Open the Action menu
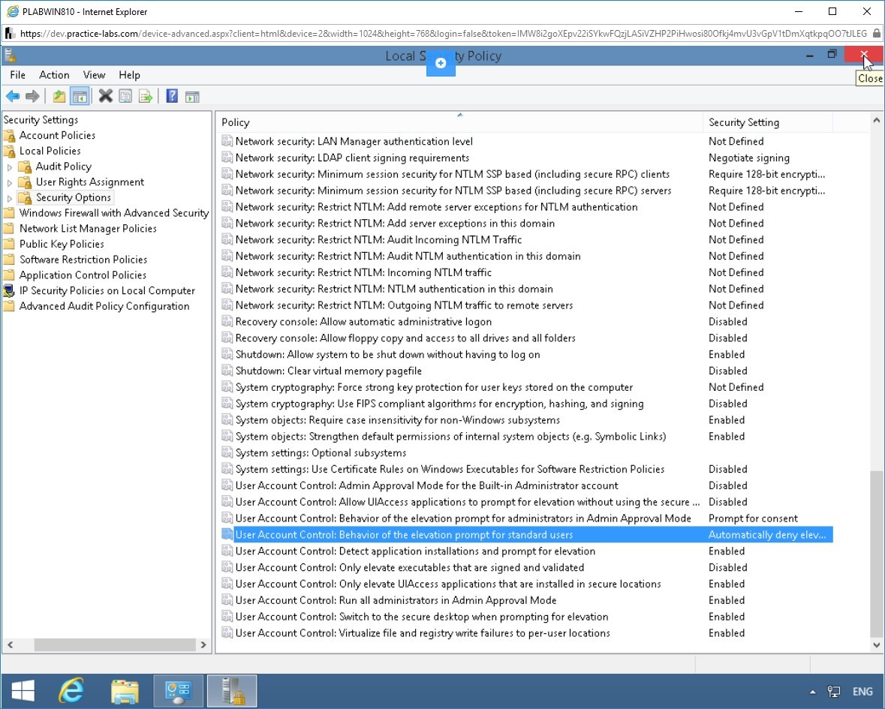 point(54,75)
